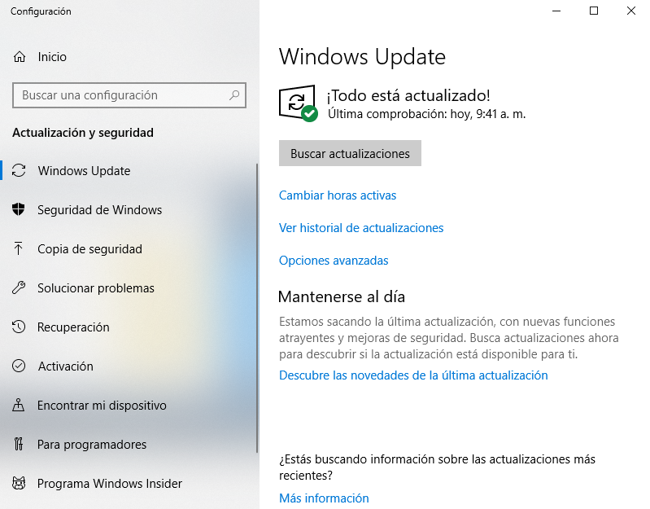This screenshot has height=509, width=650.
Task: Click the Encontrar mi dispositivo person icon
Action: click(18, 405)
